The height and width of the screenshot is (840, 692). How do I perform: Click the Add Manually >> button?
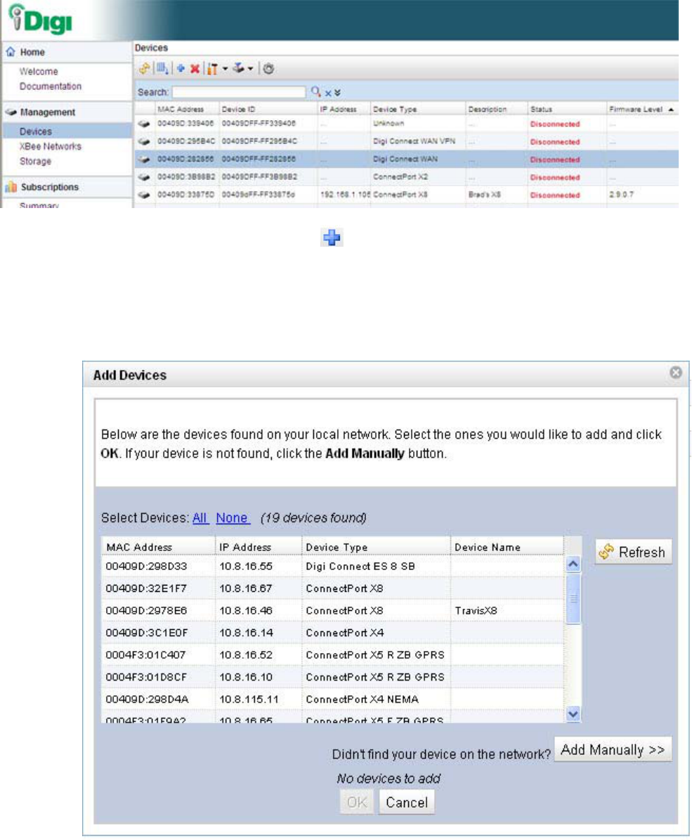[x=613, y=749]
